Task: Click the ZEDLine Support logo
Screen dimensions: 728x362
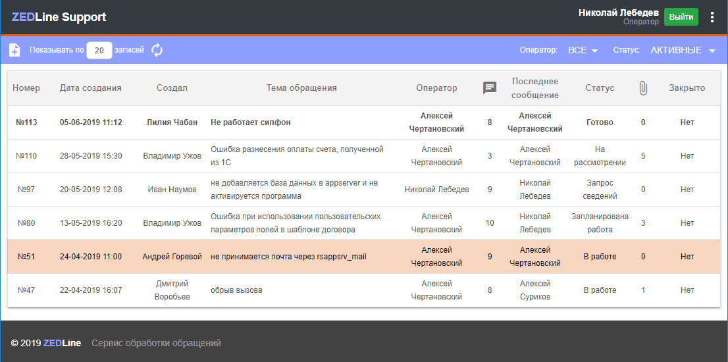Action: [59, 17]
